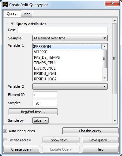Open the Sample by Value dropdown
The width and height of the screenshot is (122, 156).
40,120
